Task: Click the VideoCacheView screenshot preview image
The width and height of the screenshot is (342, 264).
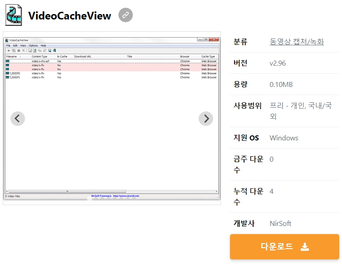Action: pyautogui.click(x=112, y=118)
